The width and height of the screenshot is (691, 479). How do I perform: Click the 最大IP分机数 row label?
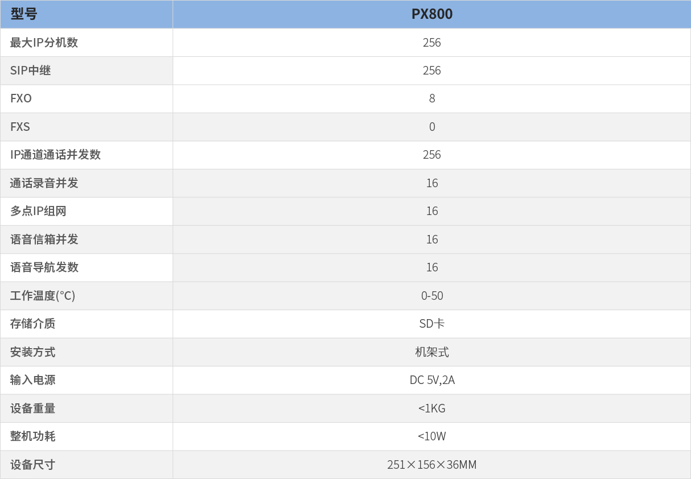pyautogui.click(x=44, y=43)
